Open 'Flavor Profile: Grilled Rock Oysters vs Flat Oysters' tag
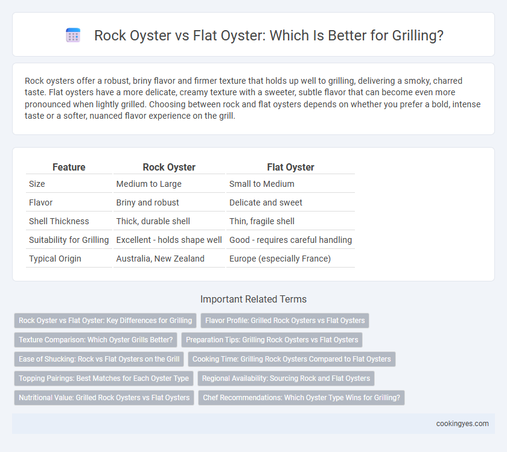This screenshot has width=507, height=452. 285,321
